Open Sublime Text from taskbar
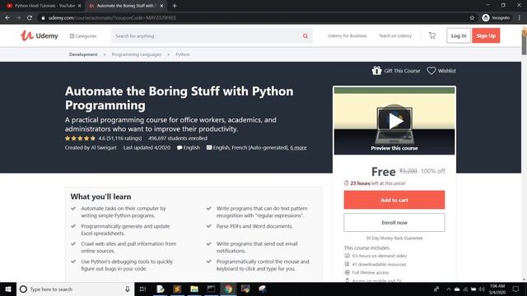This screenshot has width=527, height=296. 178,289
